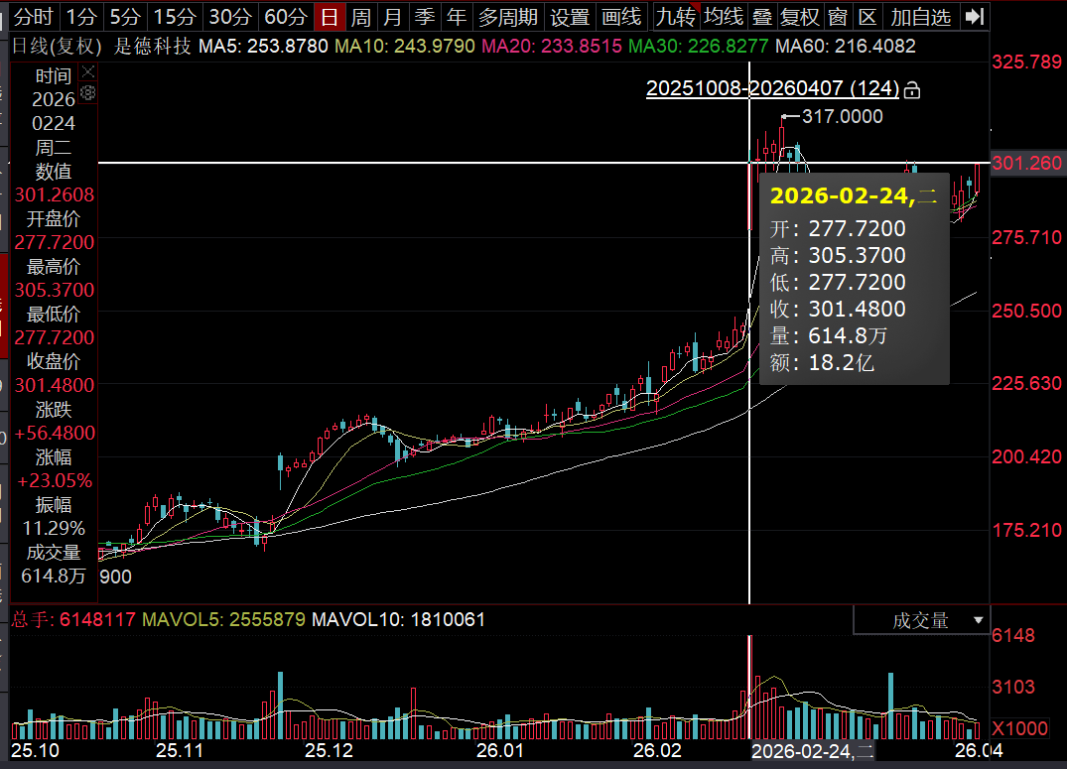Screen dimensions: 1067x769
Task: Select the 30分 period
Action: [230, 16]
